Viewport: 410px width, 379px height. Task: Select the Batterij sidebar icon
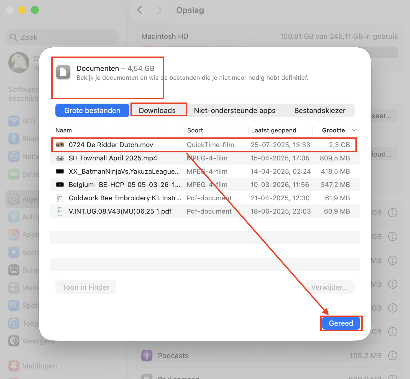pos(14,174)
